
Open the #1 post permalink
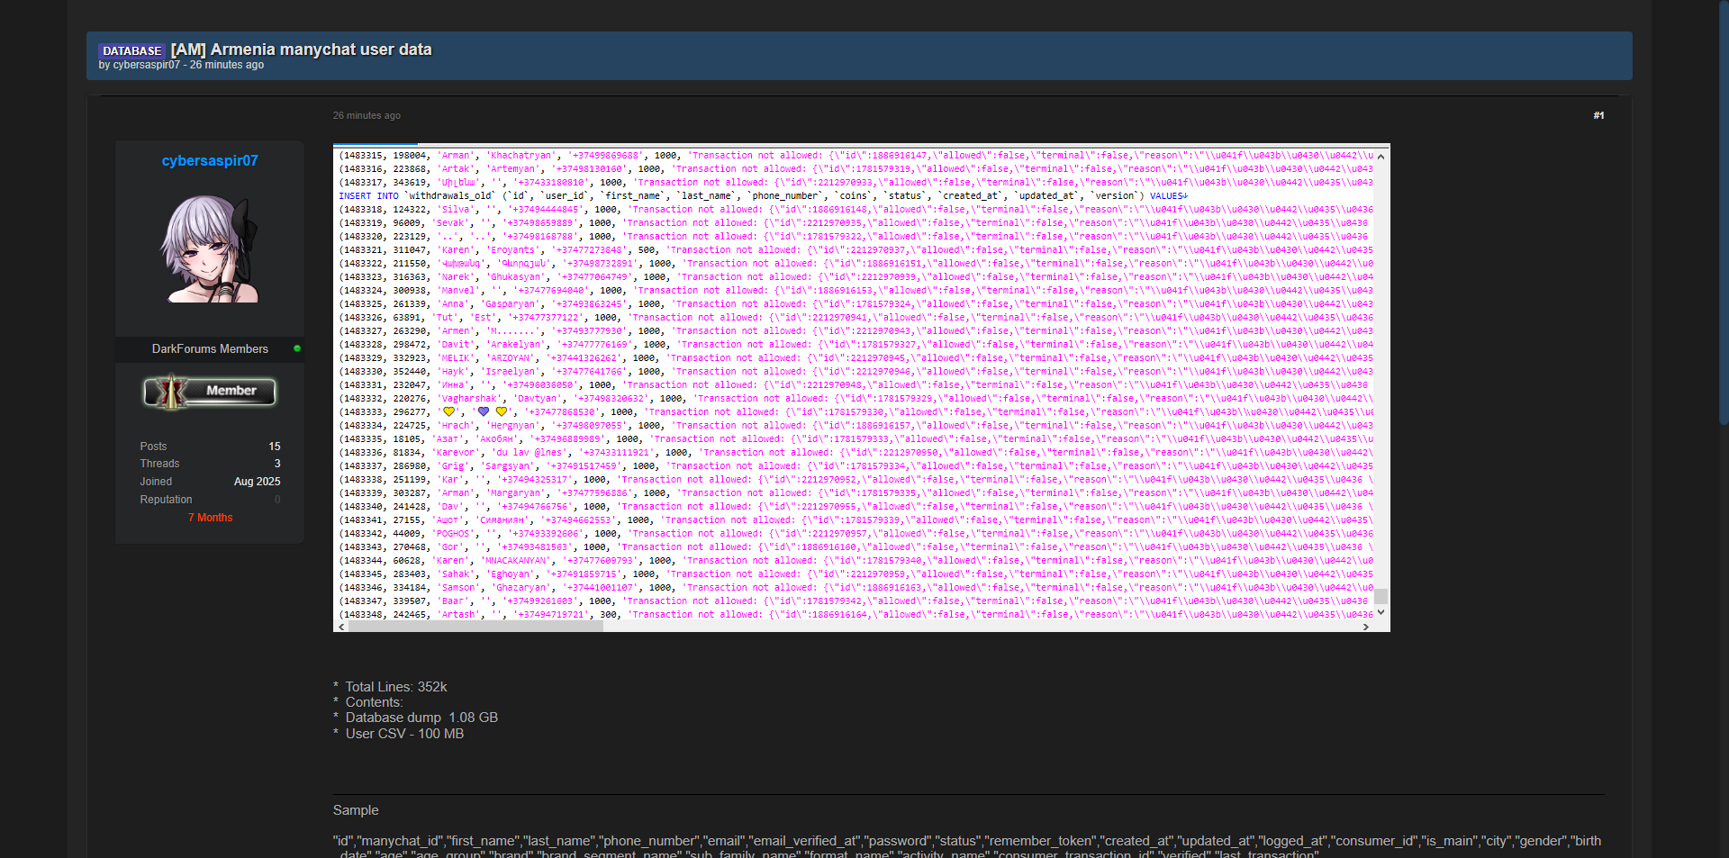pos(1598,115)
